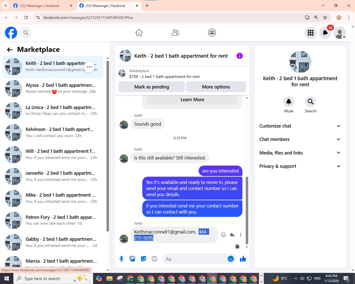Open Kelvinson conversation
The image size is (355, 284).
tap(53, 133)
